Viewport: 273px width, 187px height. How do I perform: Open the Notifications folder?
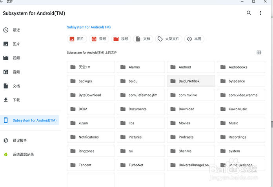coord(91,137)
